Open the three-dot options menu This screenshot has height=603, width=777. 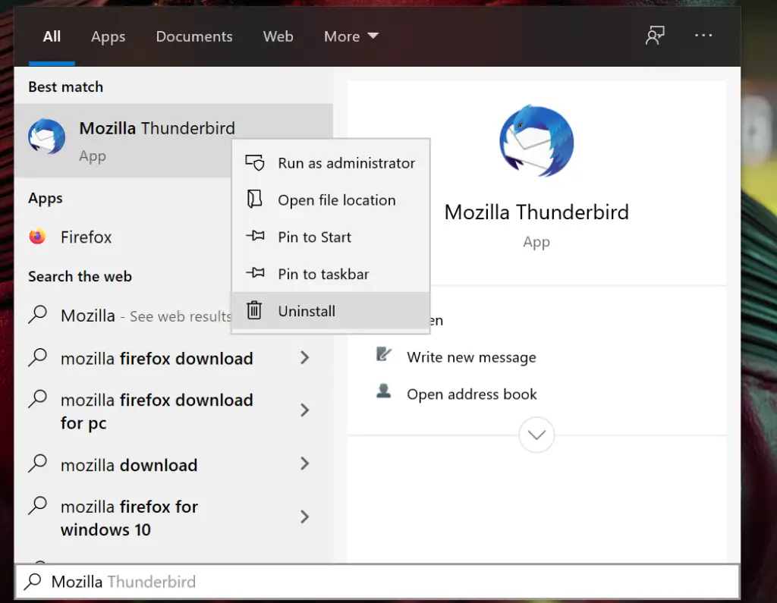[x=703, y=35]
